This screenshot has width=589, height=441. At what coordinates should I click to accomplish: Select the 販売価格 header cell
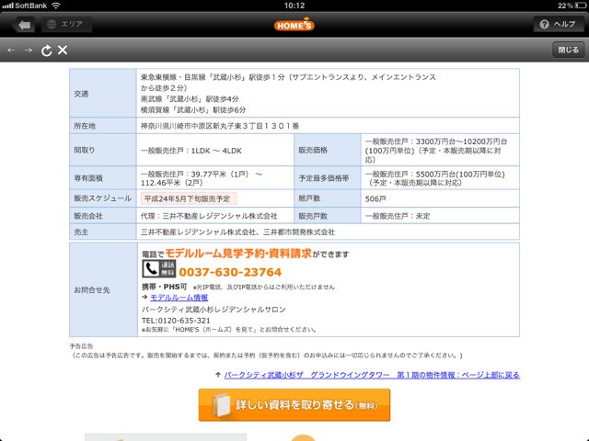click(328, 150)
